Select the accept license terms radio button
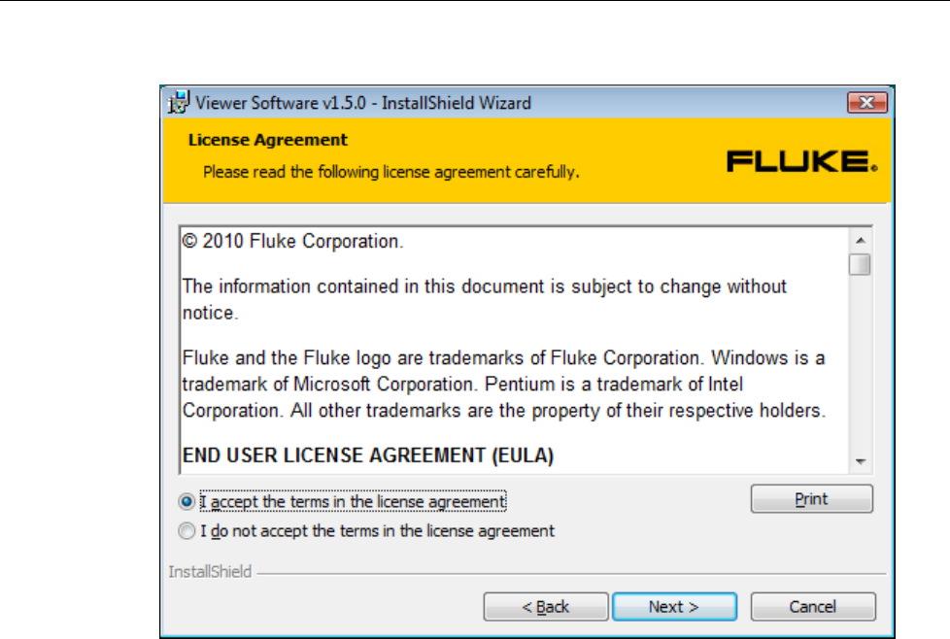The height and width of the screenshot is (639, 950). [x=187, y=501]
